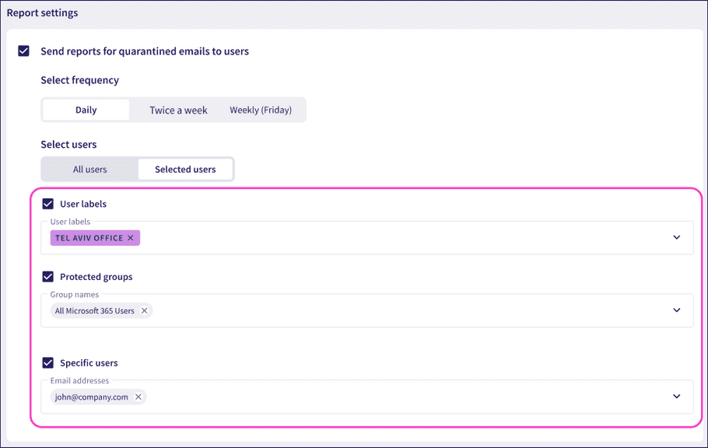Remove the john@company.com email tag
The width and height of the screenshot is (708, 448).
click(138, 397)
